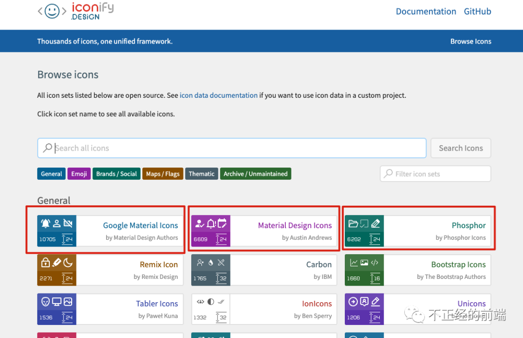The height and width of the screenshot is (338, 523).
Task: Click magnifier icon in search field
Action: pyautogui.click(x=47, y=148)
